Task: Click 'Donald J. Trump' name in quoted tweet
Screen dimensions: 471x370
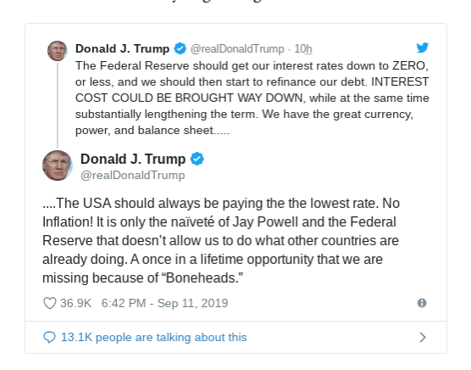Action: point(122,48)
